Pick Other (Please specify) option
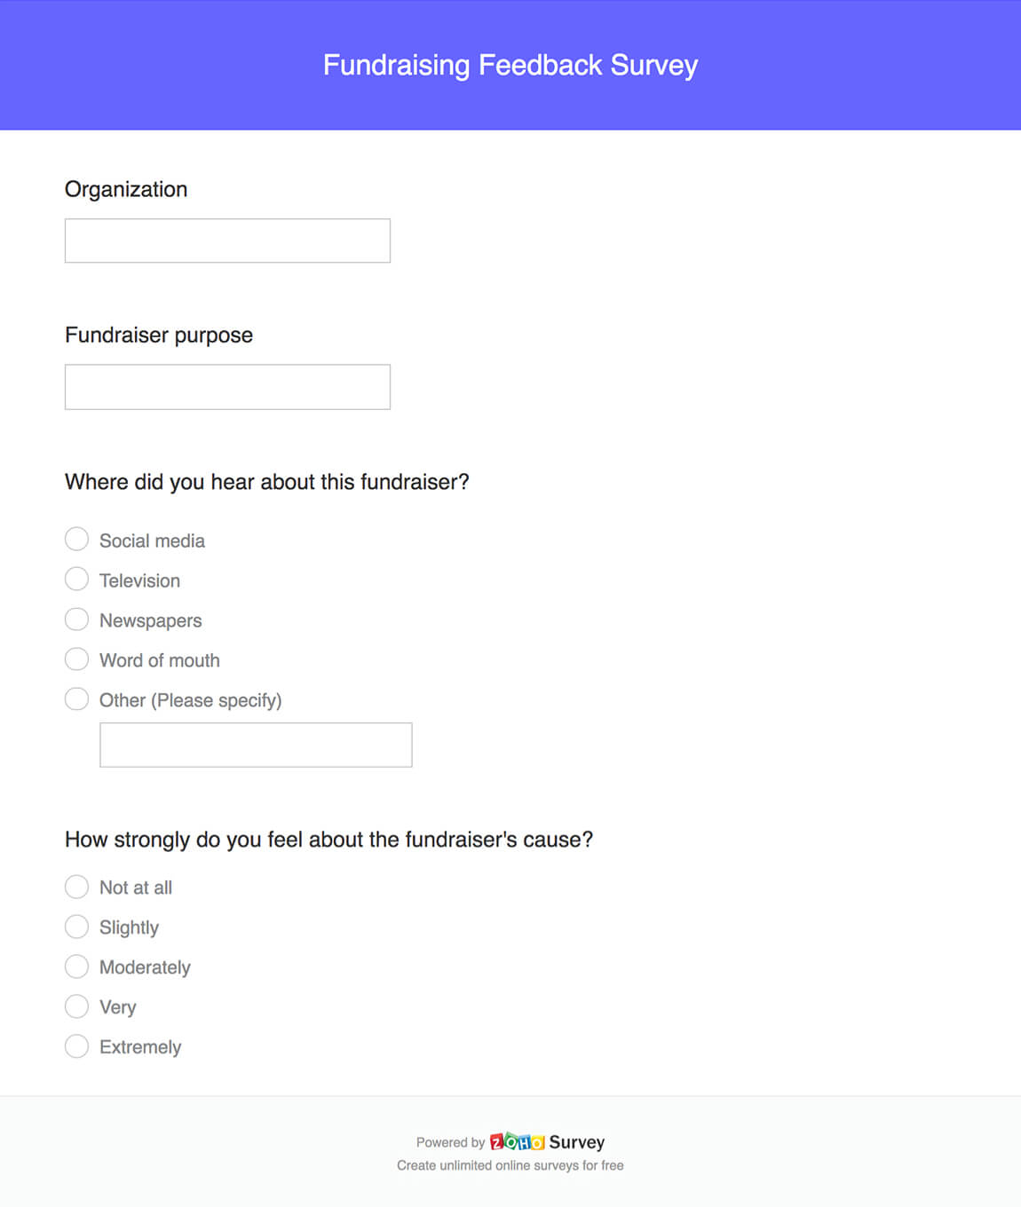Image resolution: width=1021 pixels, height=1207 pixels. (76, 698)
